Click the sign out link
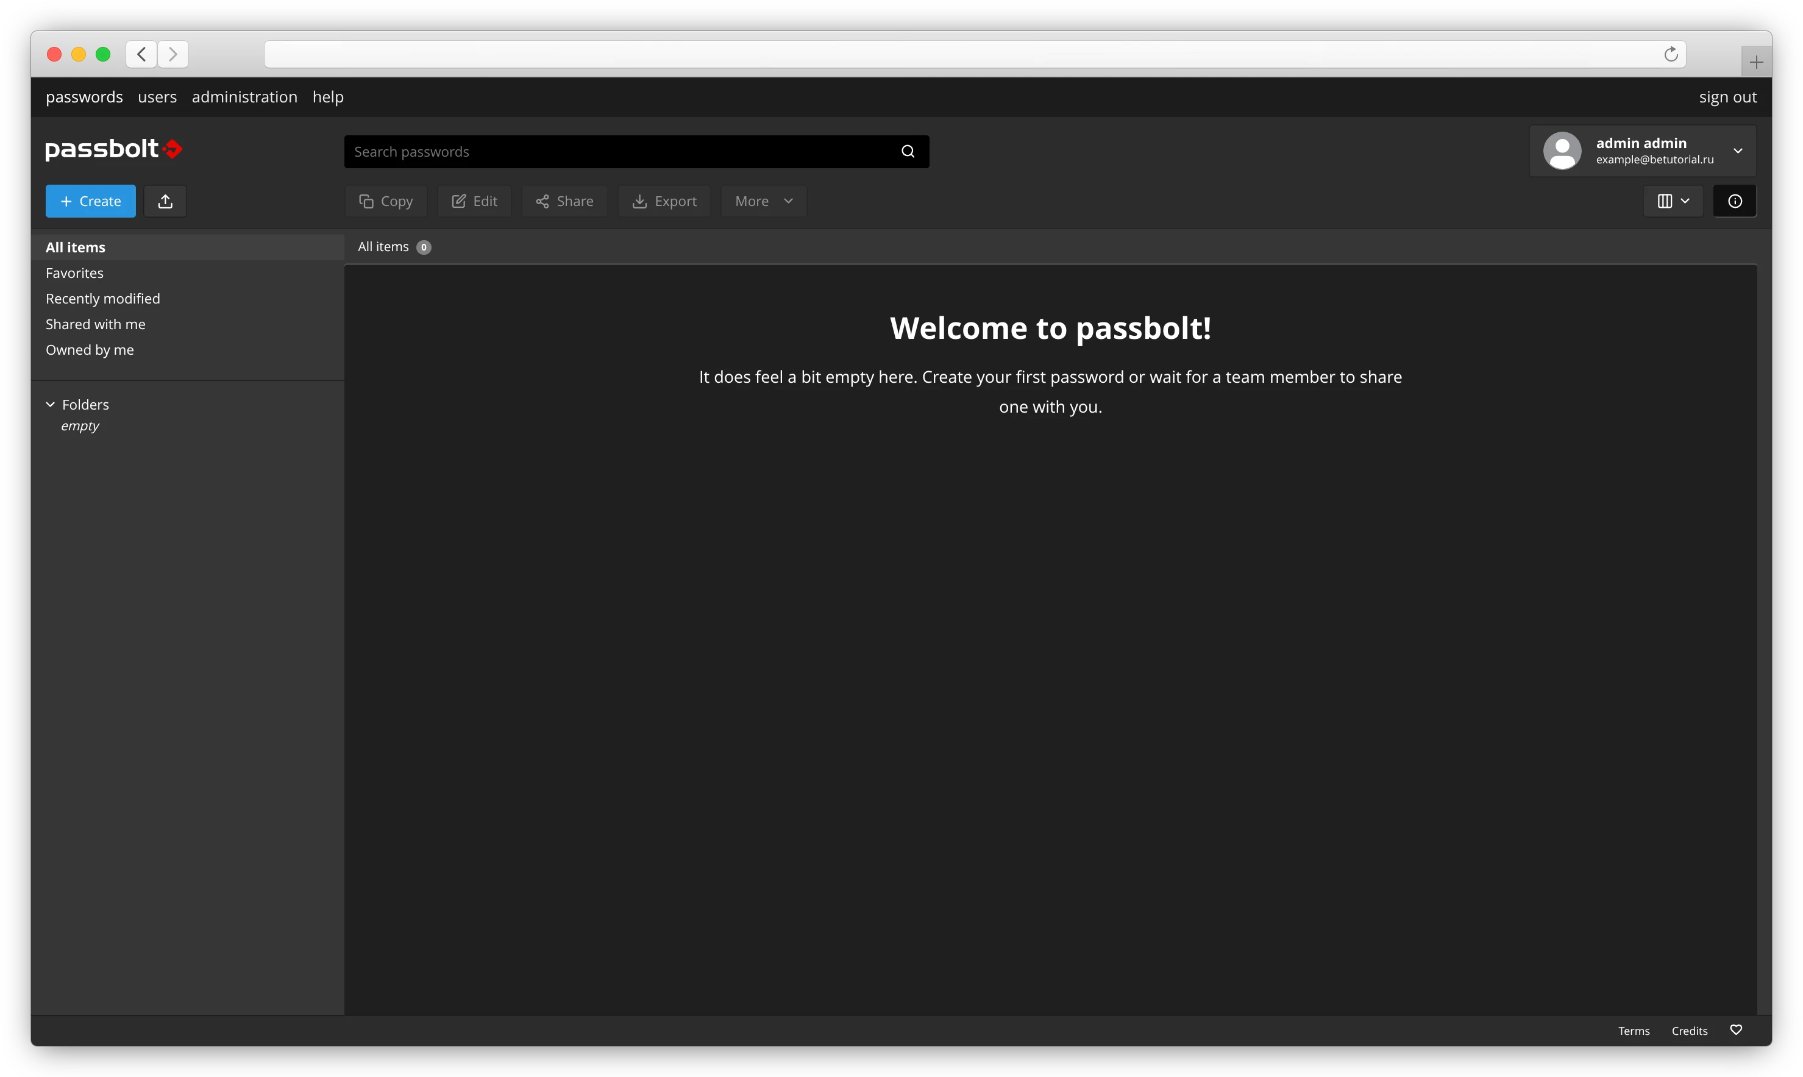 click(x=1727, y=98)
